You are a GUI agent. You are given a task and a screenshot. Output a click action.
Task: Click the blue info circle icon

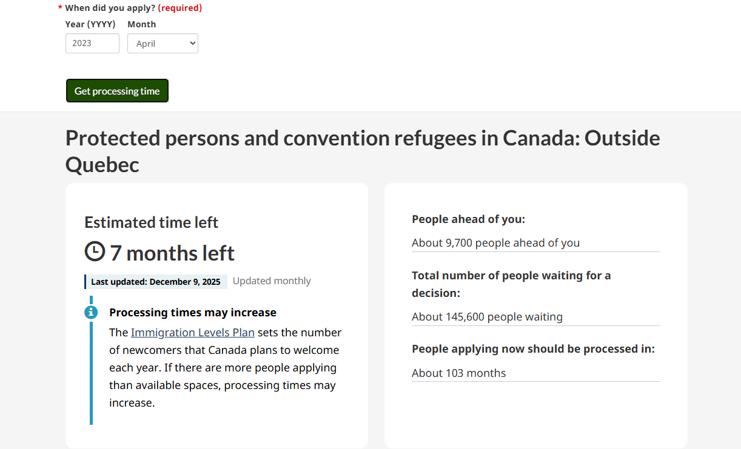pos(91,312)
